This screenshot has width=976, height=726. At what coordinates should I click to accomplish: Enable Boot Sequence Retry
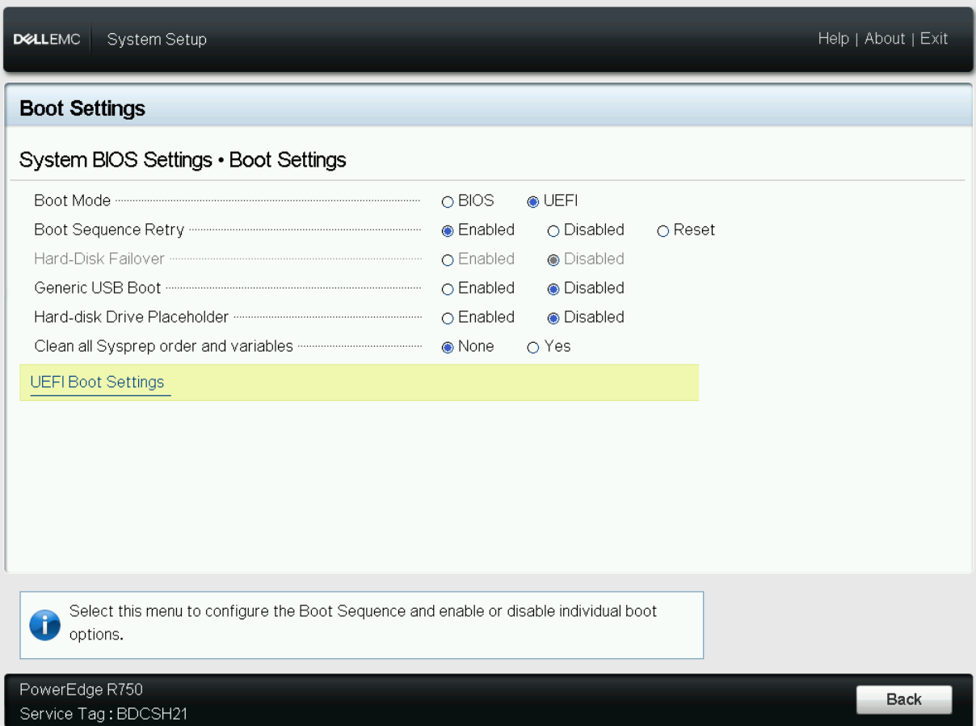[448, 230]
